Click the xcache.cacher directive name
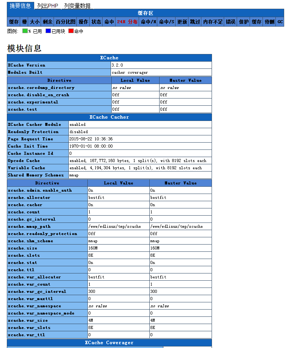 pyautogui.click(x=25, y=205)
